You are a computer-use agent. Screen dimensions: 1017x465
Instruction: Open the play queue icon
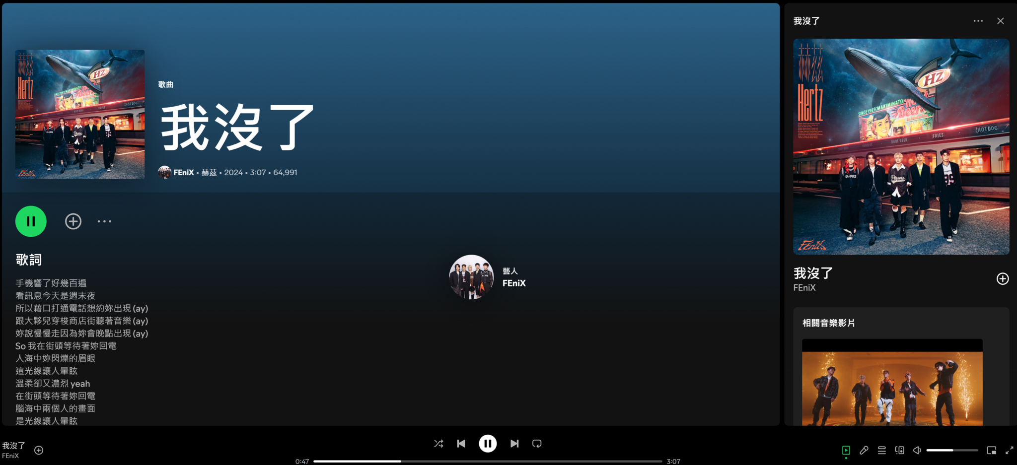point(882,451)
